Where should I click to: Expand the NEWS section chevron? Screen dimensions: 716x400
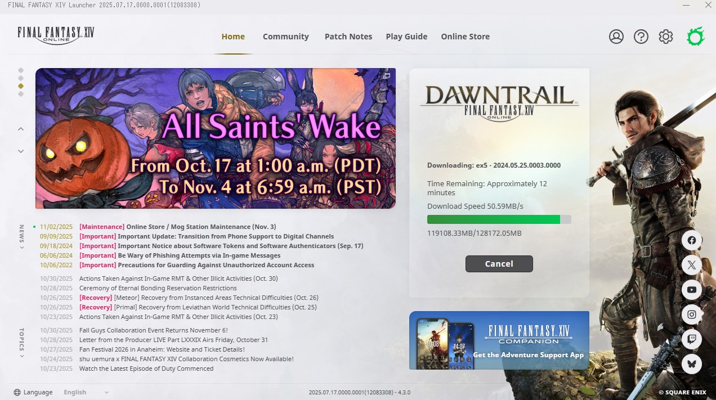tap(21, 247)
